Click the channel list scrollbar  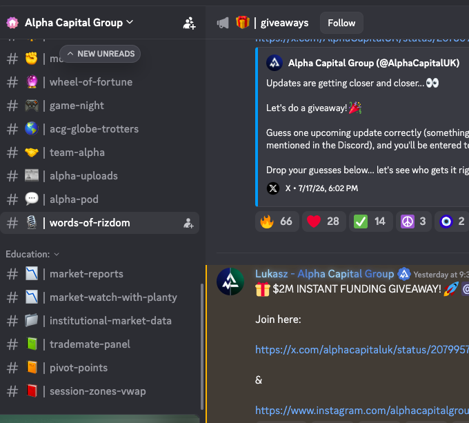202,346
